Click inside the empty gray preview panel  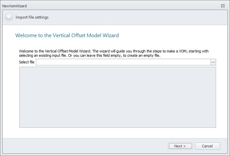point(117,97)
